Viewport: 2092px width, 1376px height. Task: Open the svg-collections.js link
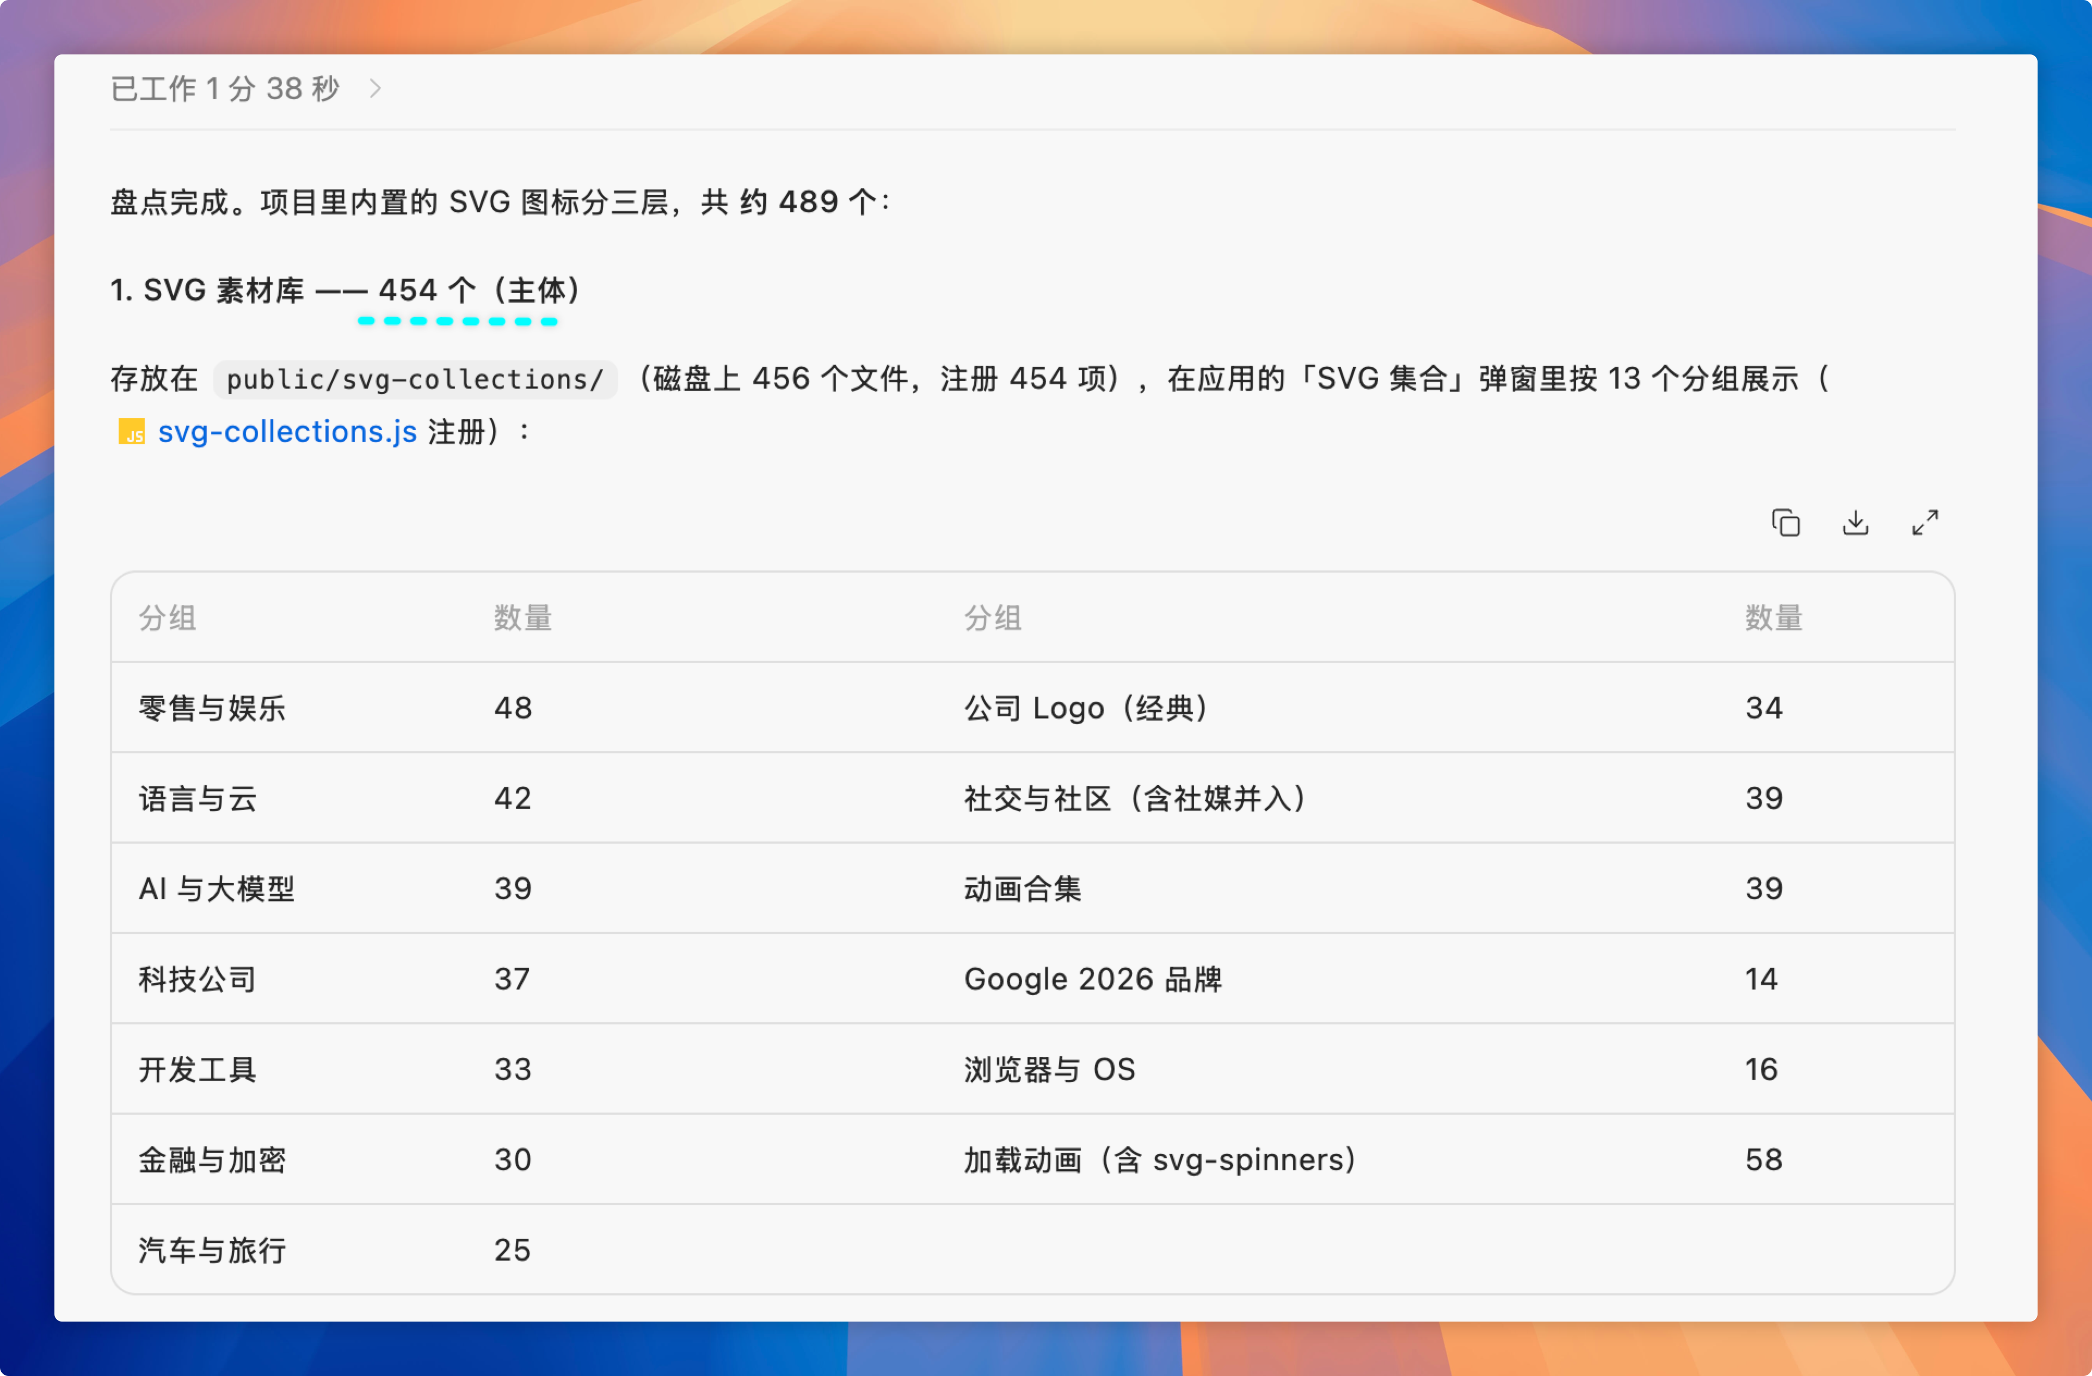[287, 432]
